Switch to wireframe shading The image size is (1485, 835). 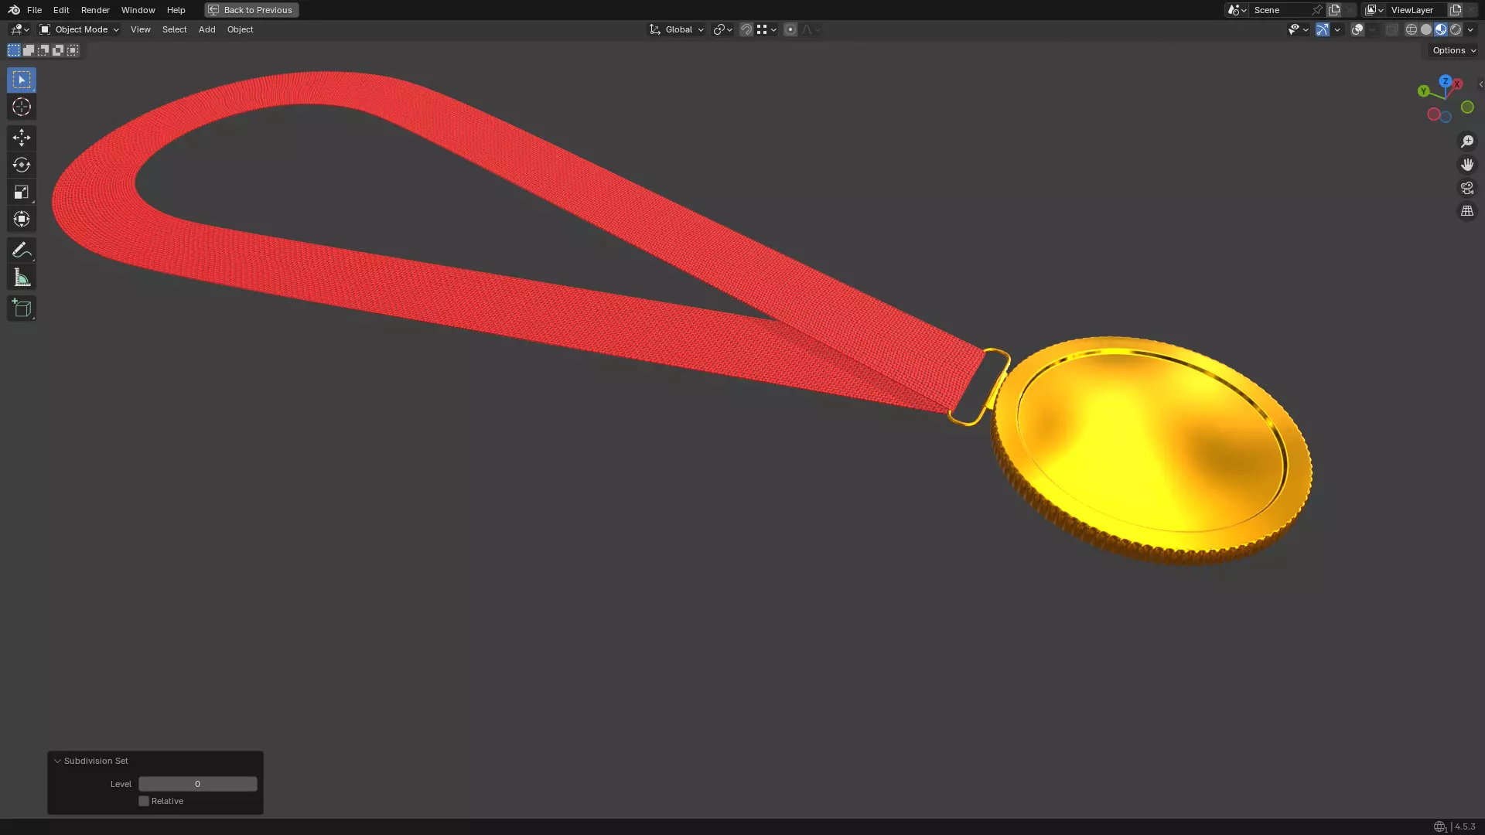pos(1412,29)
